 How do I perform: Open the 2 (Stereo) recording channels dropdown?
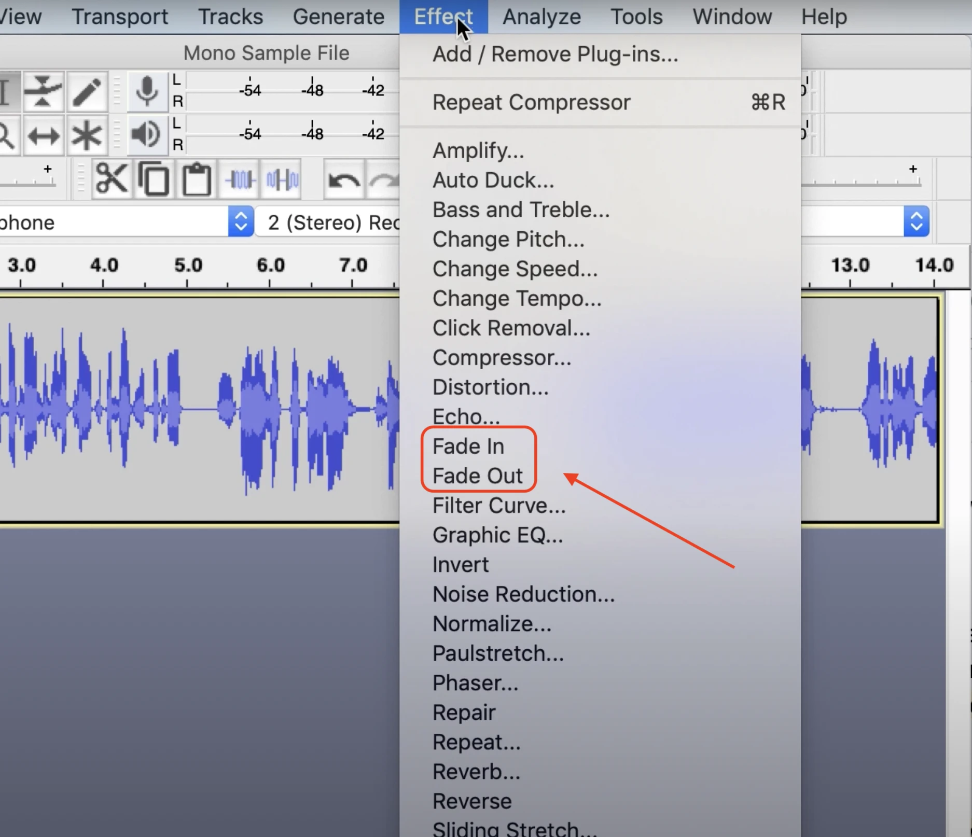[332, 222]
